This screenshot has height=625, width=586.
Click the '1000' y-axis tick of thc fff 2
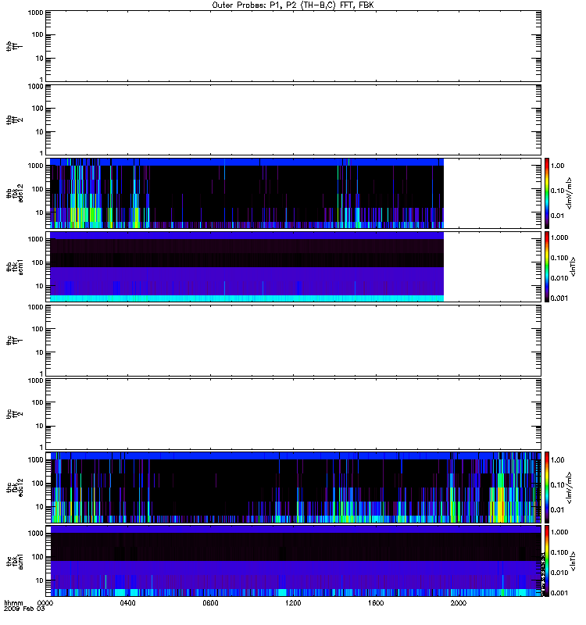click(x=35, y=380)
